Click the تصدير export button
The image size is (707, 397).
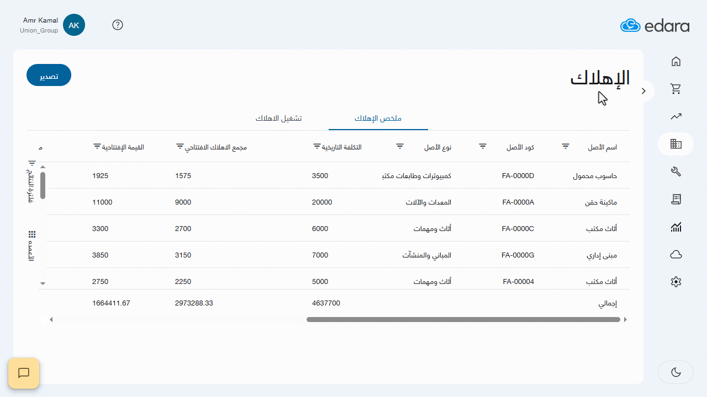coord(49,76)
